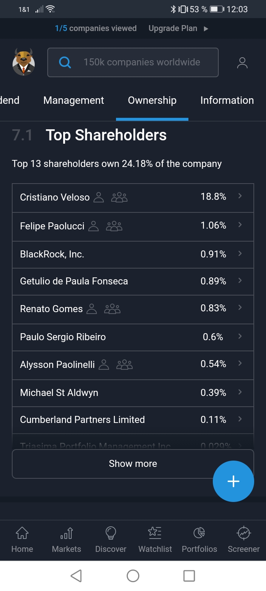This screenshot has height=591, width=266.
Task: Open the Watchlist section
Action: pos(155,539)
